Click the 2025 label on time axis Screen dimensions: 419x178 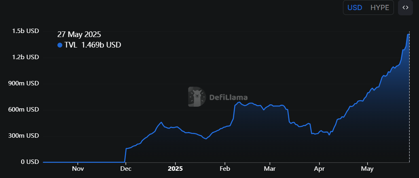(x=175, y=168)
